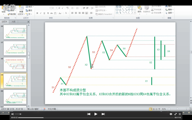Click the Arrange shapes button
The height and width of the screenshot is (120, 192).
click(139, 10)
